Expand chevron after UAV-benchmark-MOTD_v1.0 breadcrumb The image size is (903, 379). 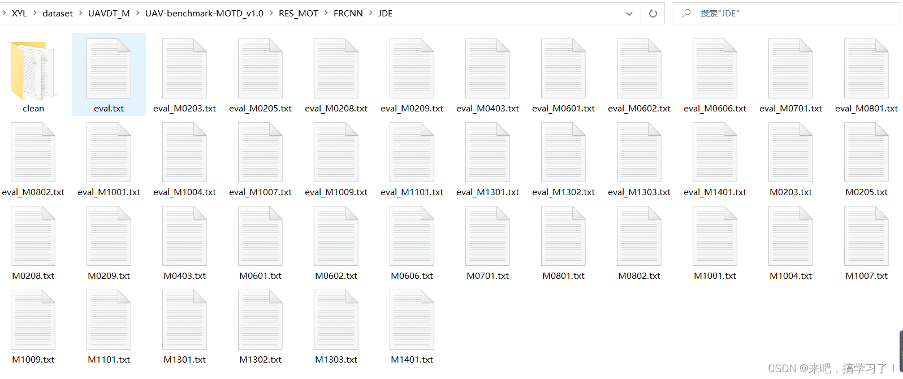271,13
